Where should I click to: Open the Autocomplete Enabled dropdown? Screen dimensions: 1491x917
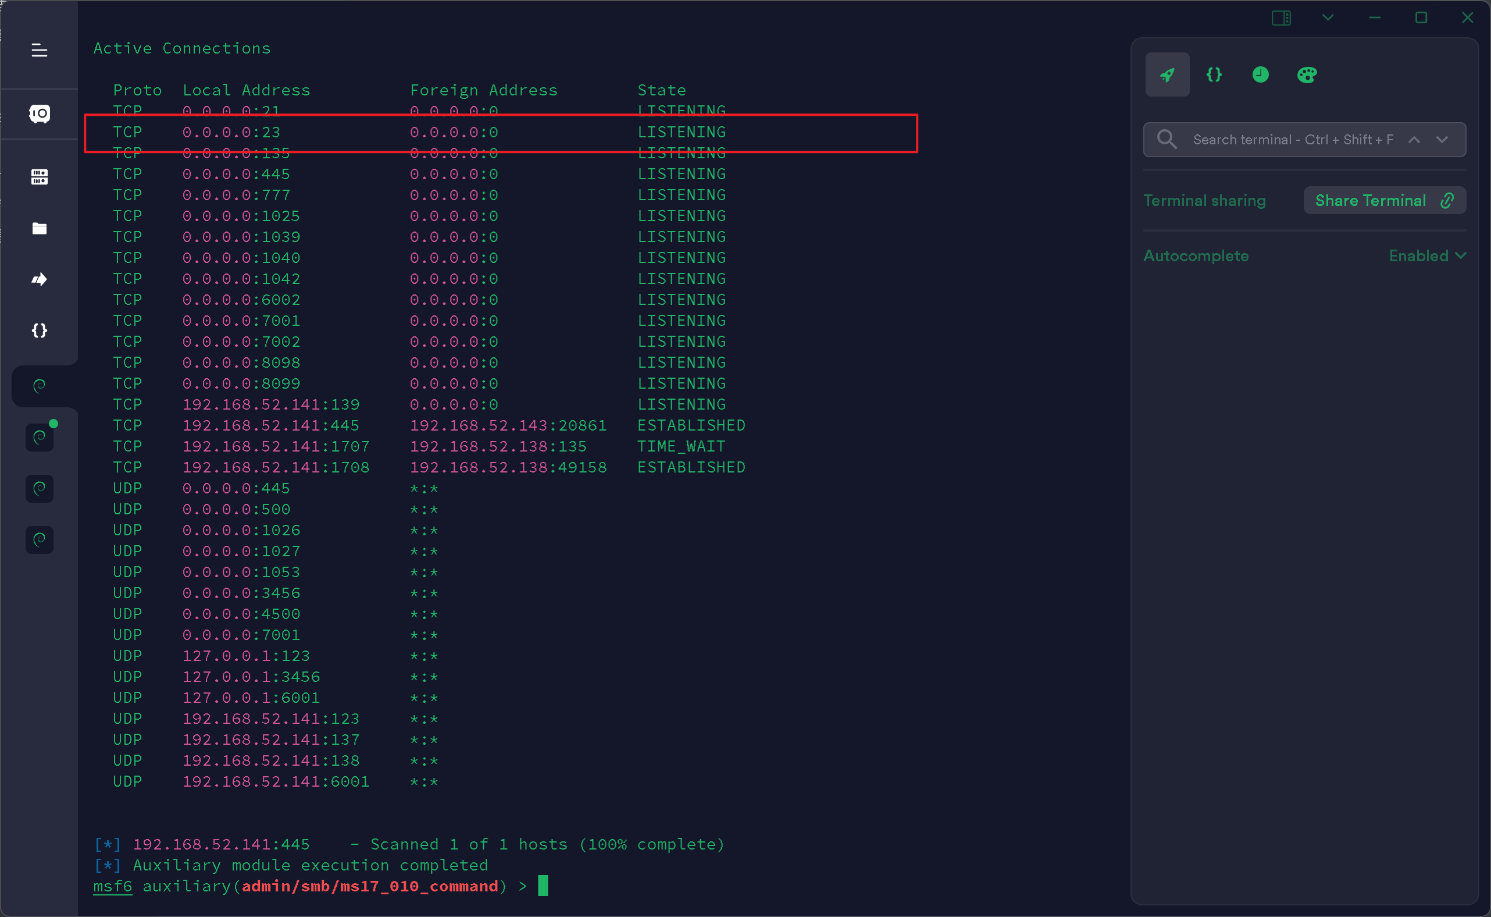pos(1428,256)
